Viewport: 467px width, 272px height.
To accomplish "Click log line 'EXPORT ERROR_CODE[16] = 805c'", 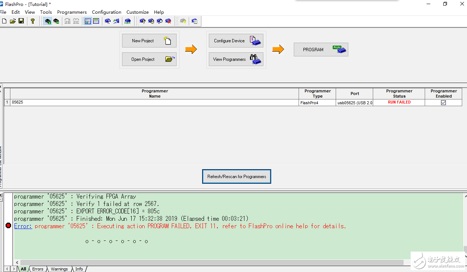I will (87, 211).
